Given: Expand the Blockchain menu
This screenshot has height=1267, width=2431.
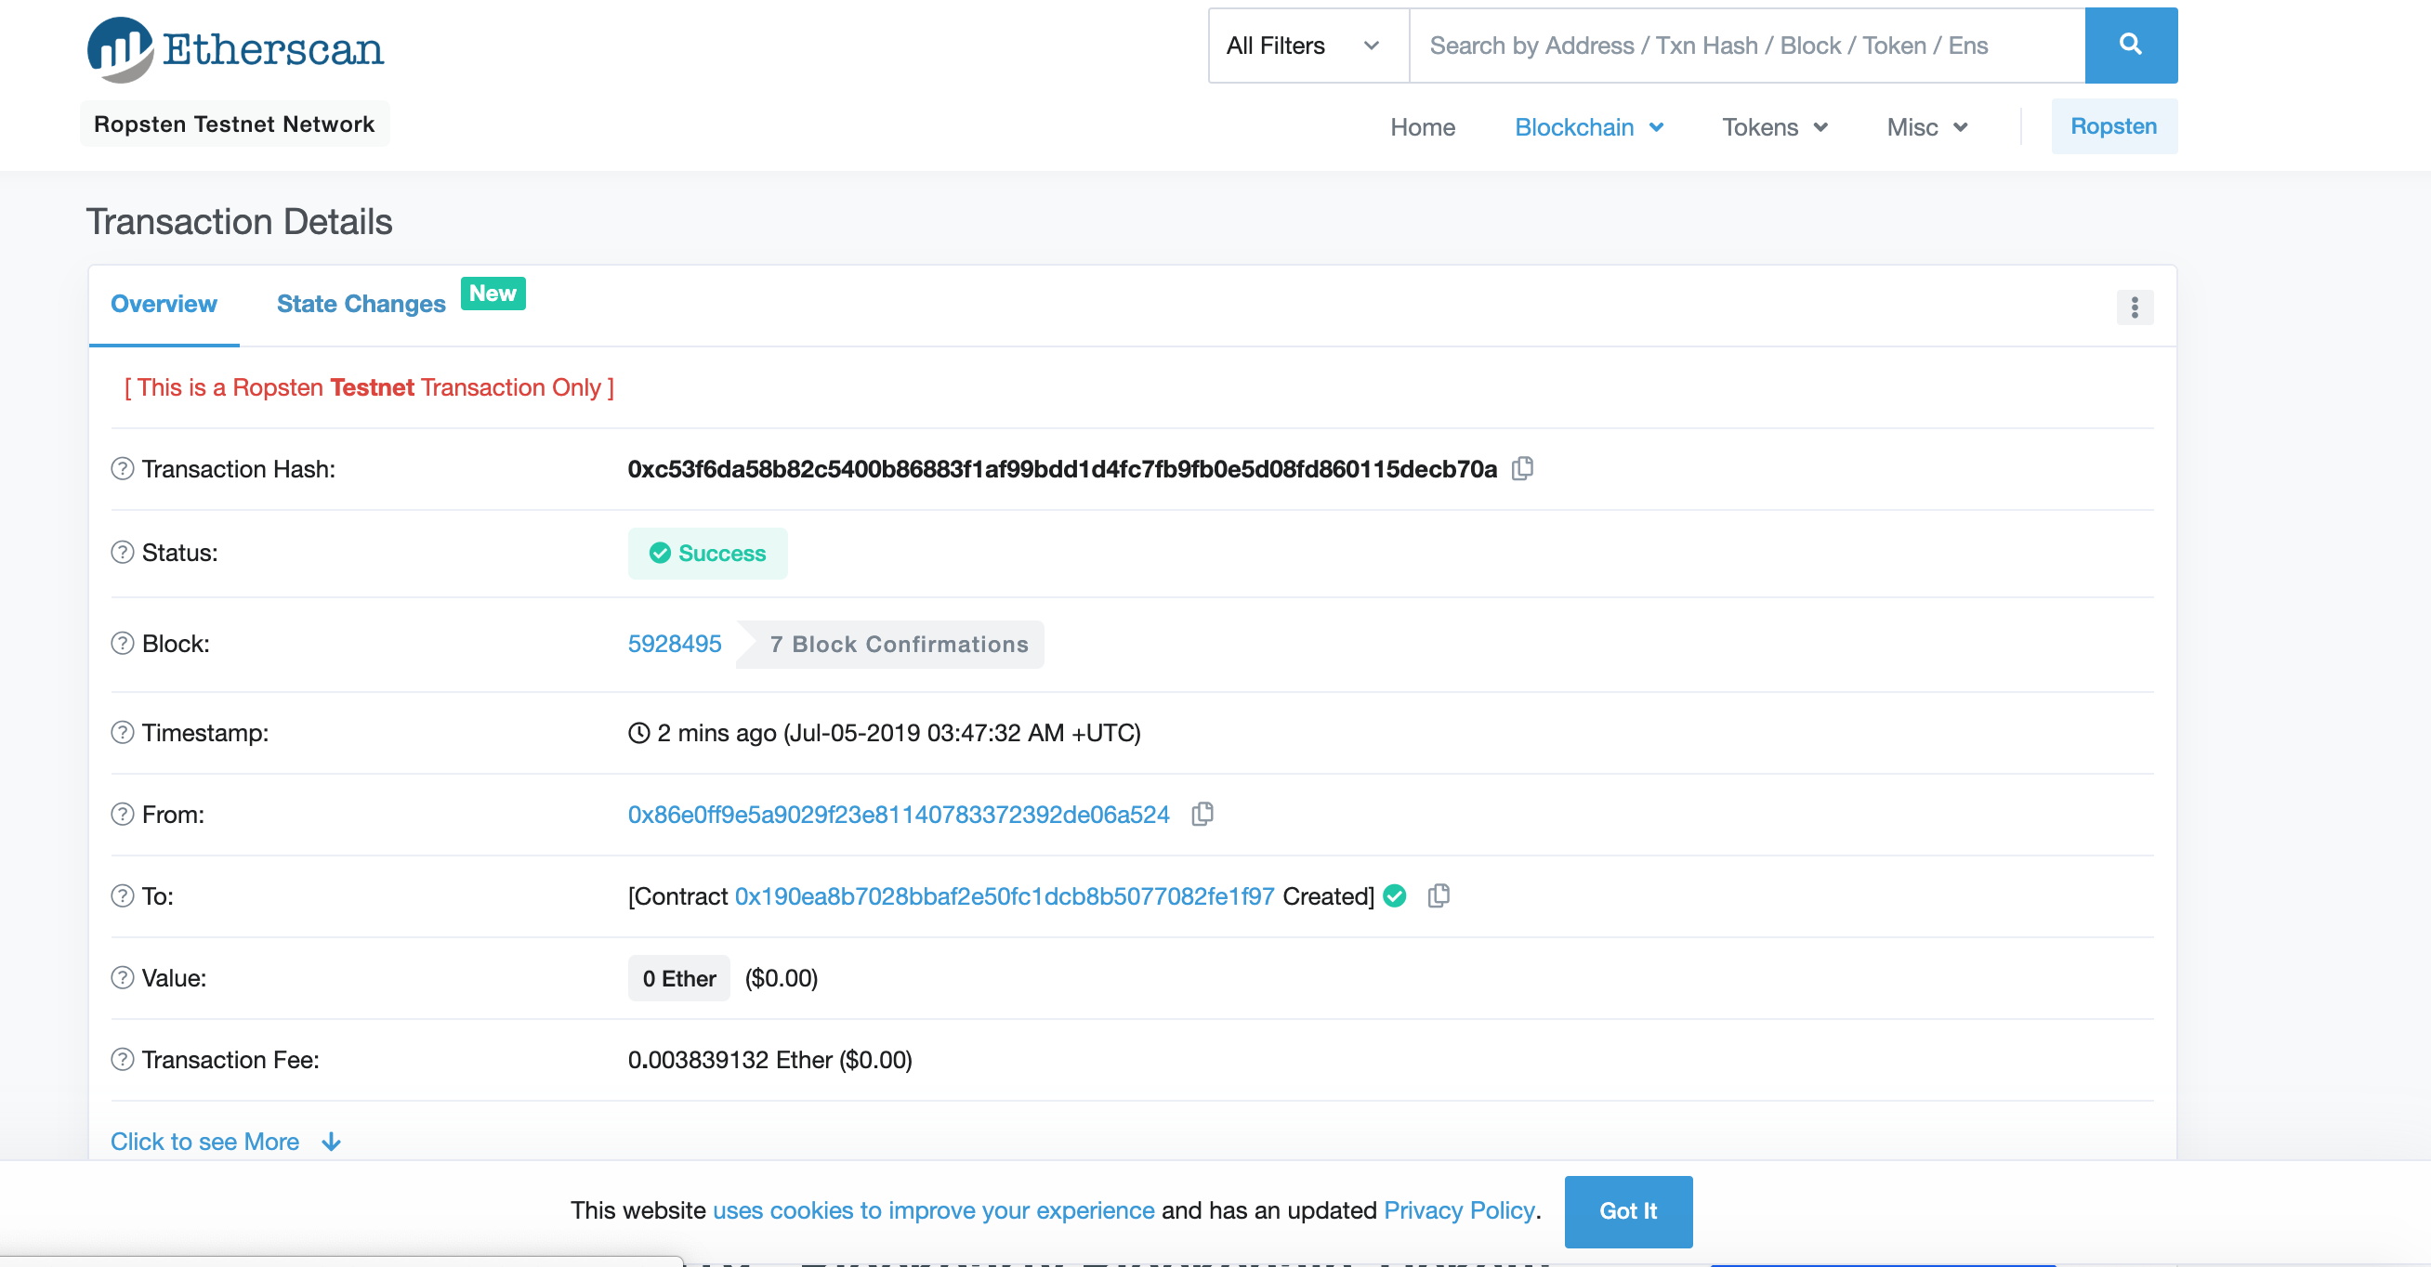Looking at the screenshot, I should tap(1588, 127).
